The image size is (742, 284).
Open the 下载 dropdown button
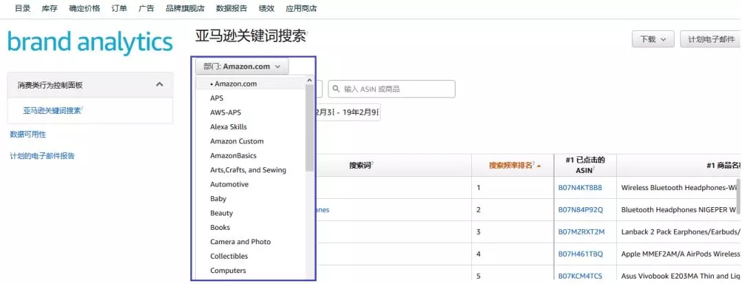[x=653, y=39]
